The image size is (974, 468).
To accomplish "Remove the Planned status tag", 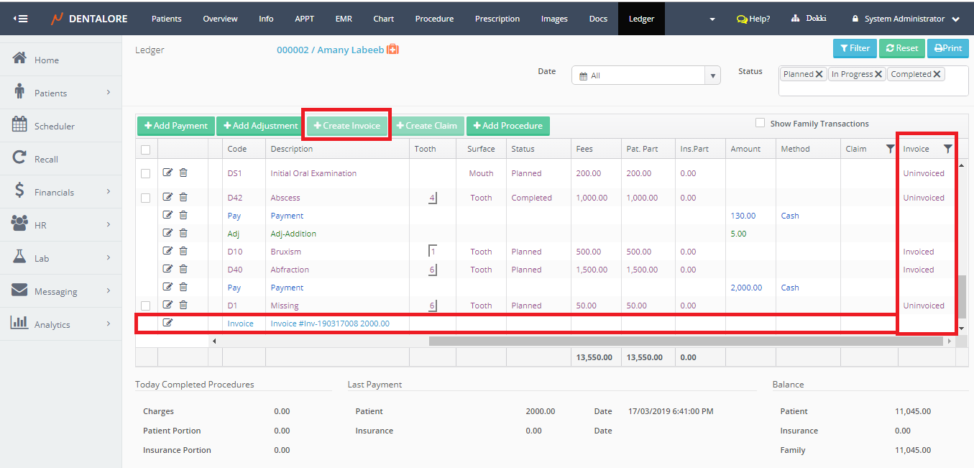I will point(819,74).
